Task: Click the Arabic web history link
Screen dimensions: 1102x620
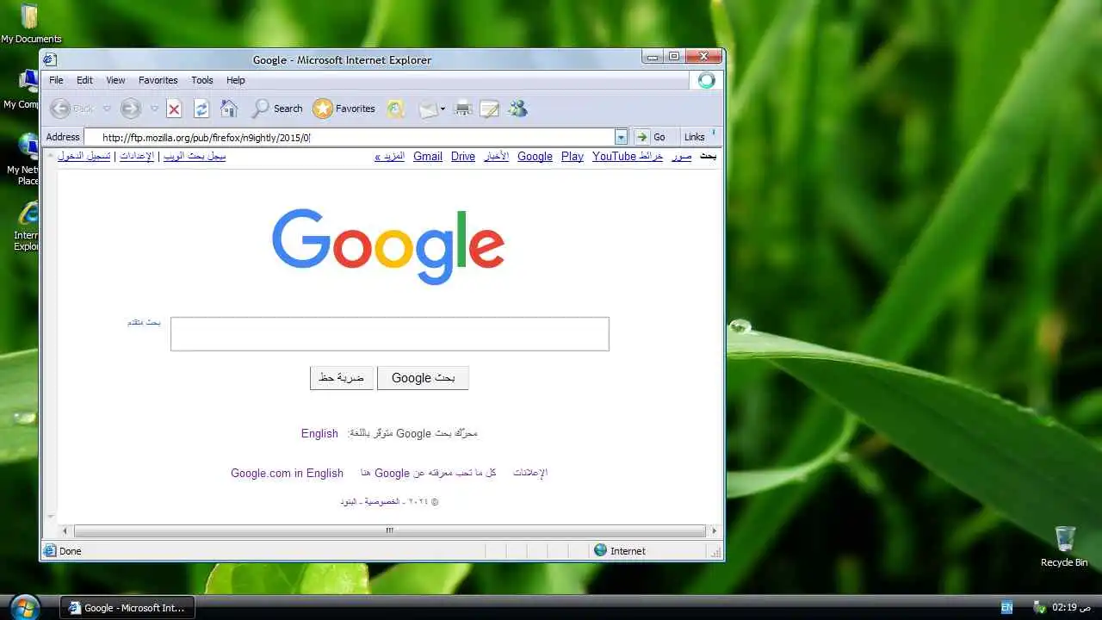Action: (x=195, y=156)
